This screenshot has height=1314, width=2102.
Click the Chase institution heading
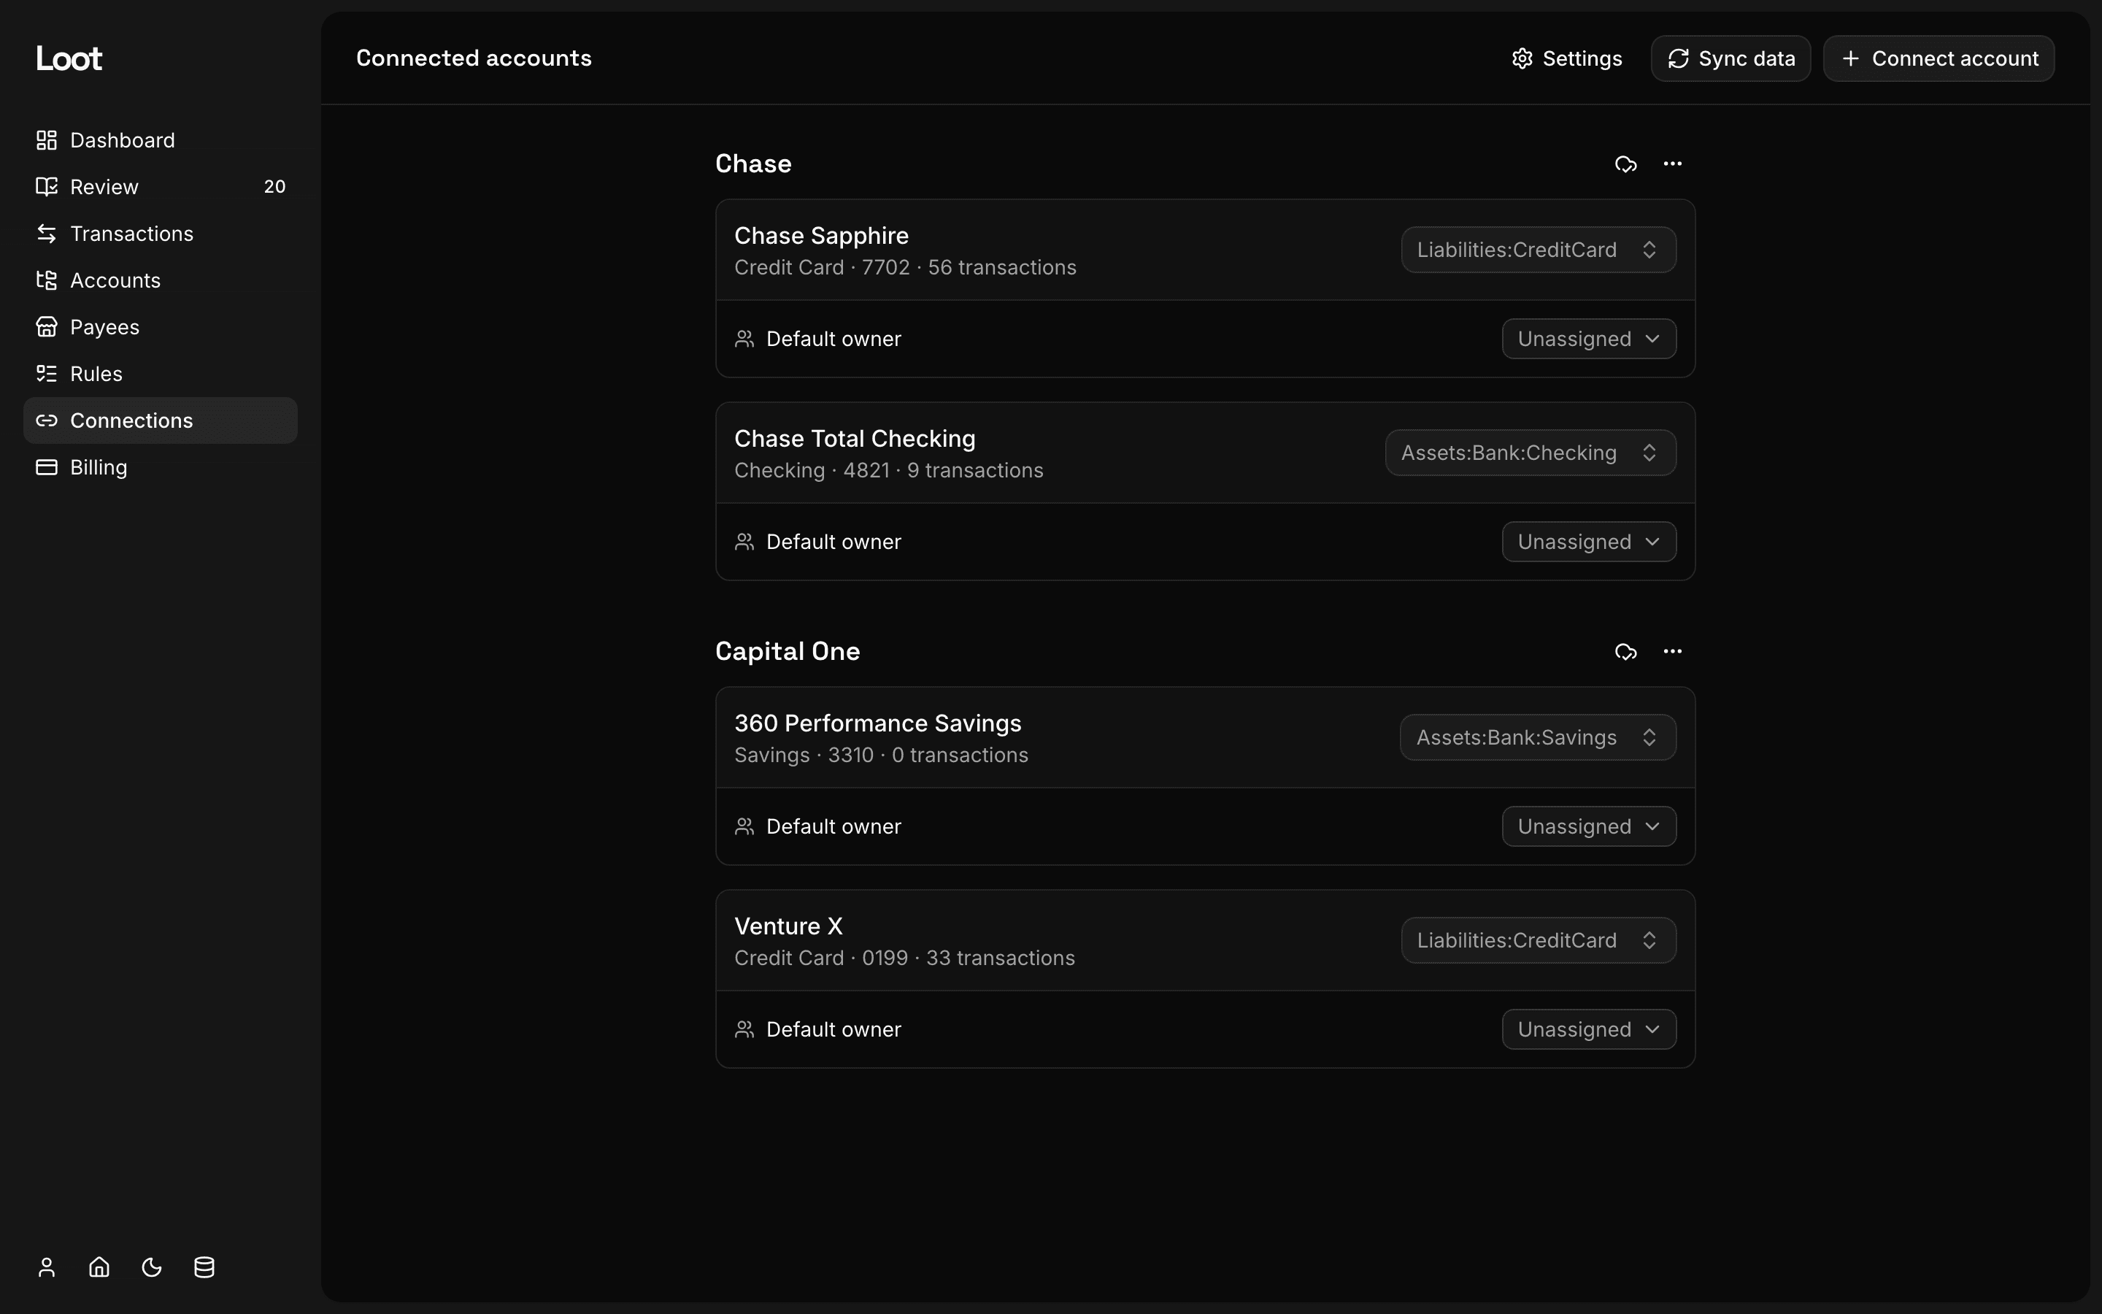753,164
